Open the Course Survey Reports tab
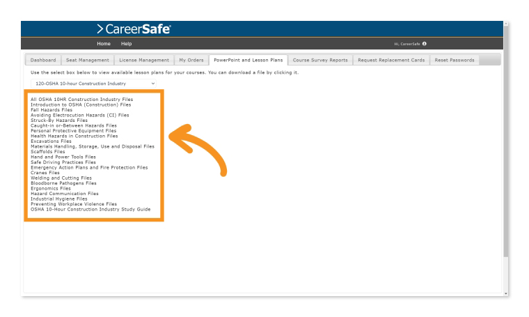 (x=320, y=60)
